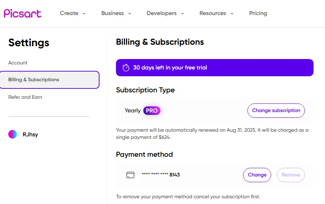Click the RJhsy gradient avatar circle
Viewport: 325px width, 204px height.
[x=13, y=134]
